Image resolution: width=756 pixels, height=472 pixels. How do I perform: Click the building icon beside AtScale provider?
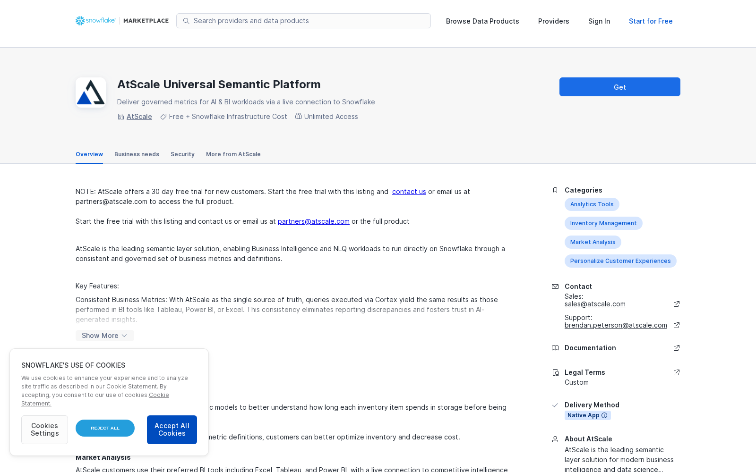click(x=121, y=117)
